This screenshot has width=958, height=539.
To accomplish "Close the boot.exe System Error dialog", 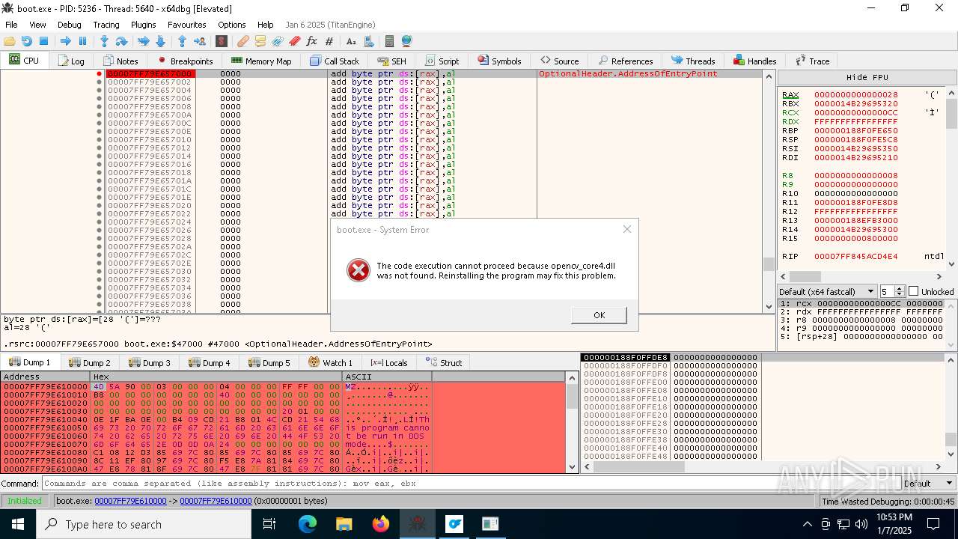I will 627,229.
